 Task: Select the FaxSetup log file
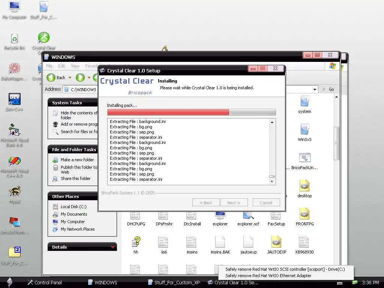[276, 219]
